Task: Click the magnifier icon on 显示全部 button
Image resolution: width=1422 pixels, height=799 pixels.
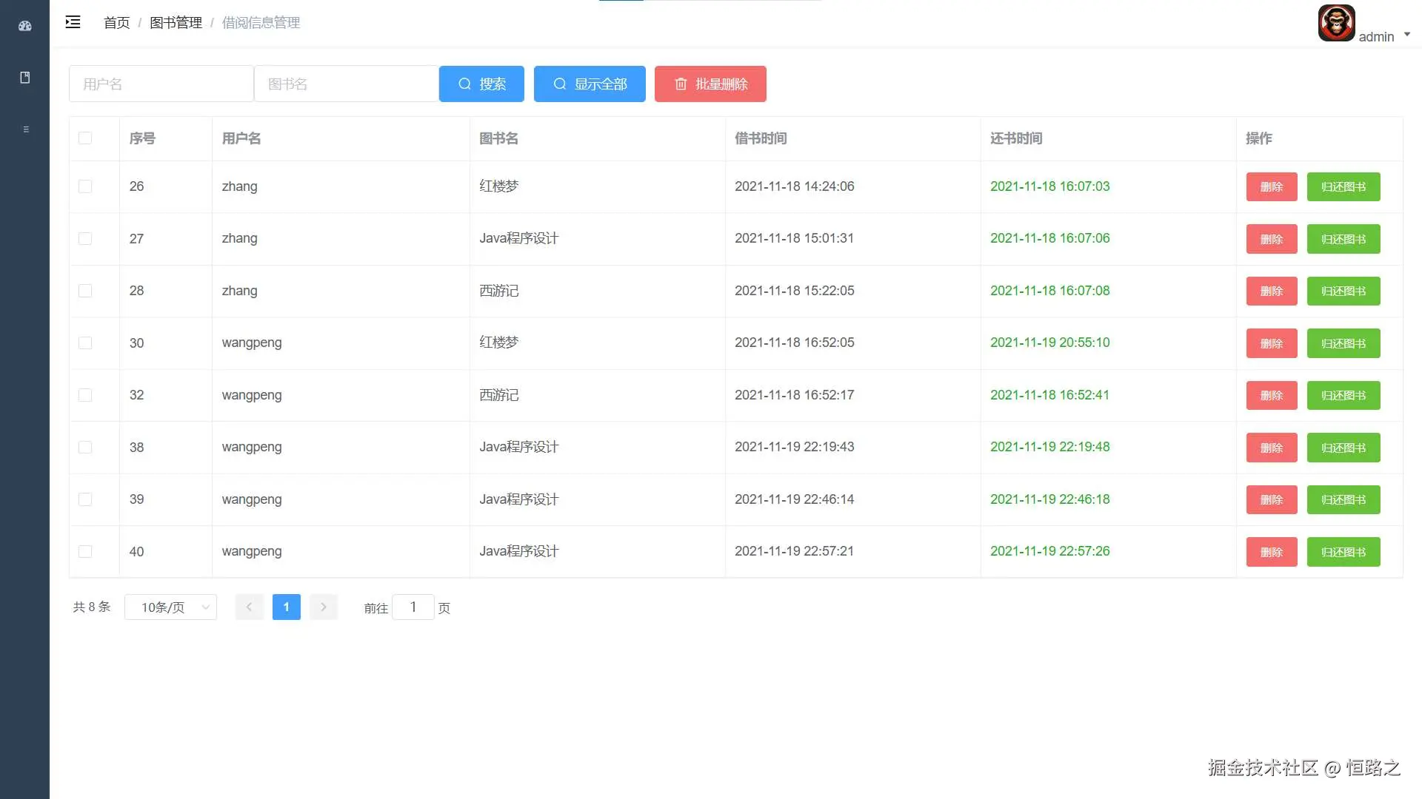Action: (560, 84)
